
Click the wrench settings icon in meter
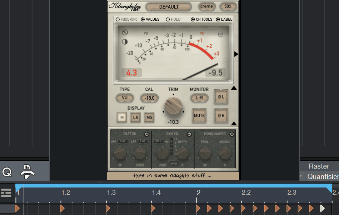click(125, 33)
